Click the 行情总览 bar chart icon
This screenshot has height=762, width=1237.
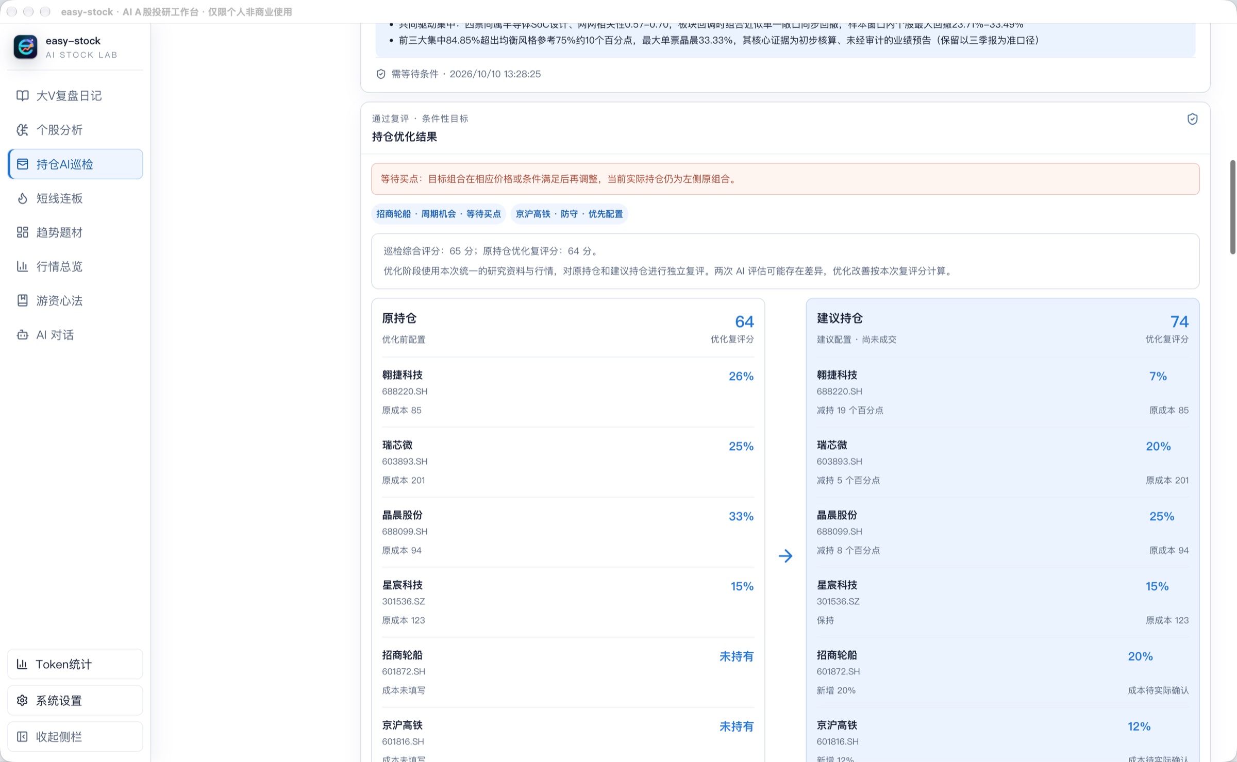[x=22, y=266]
